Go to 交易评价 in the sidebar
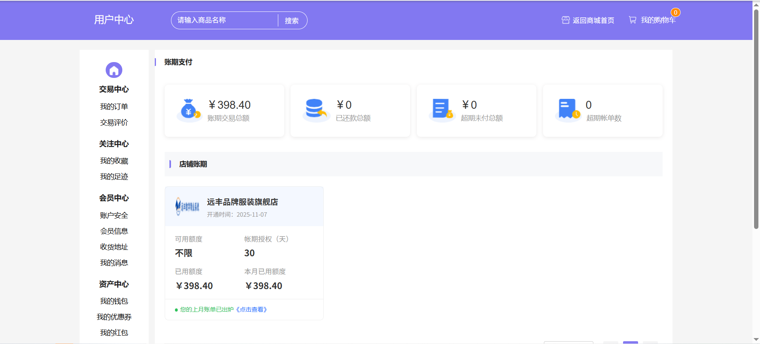This screenshot has height=344, width=760. [114, 123]
